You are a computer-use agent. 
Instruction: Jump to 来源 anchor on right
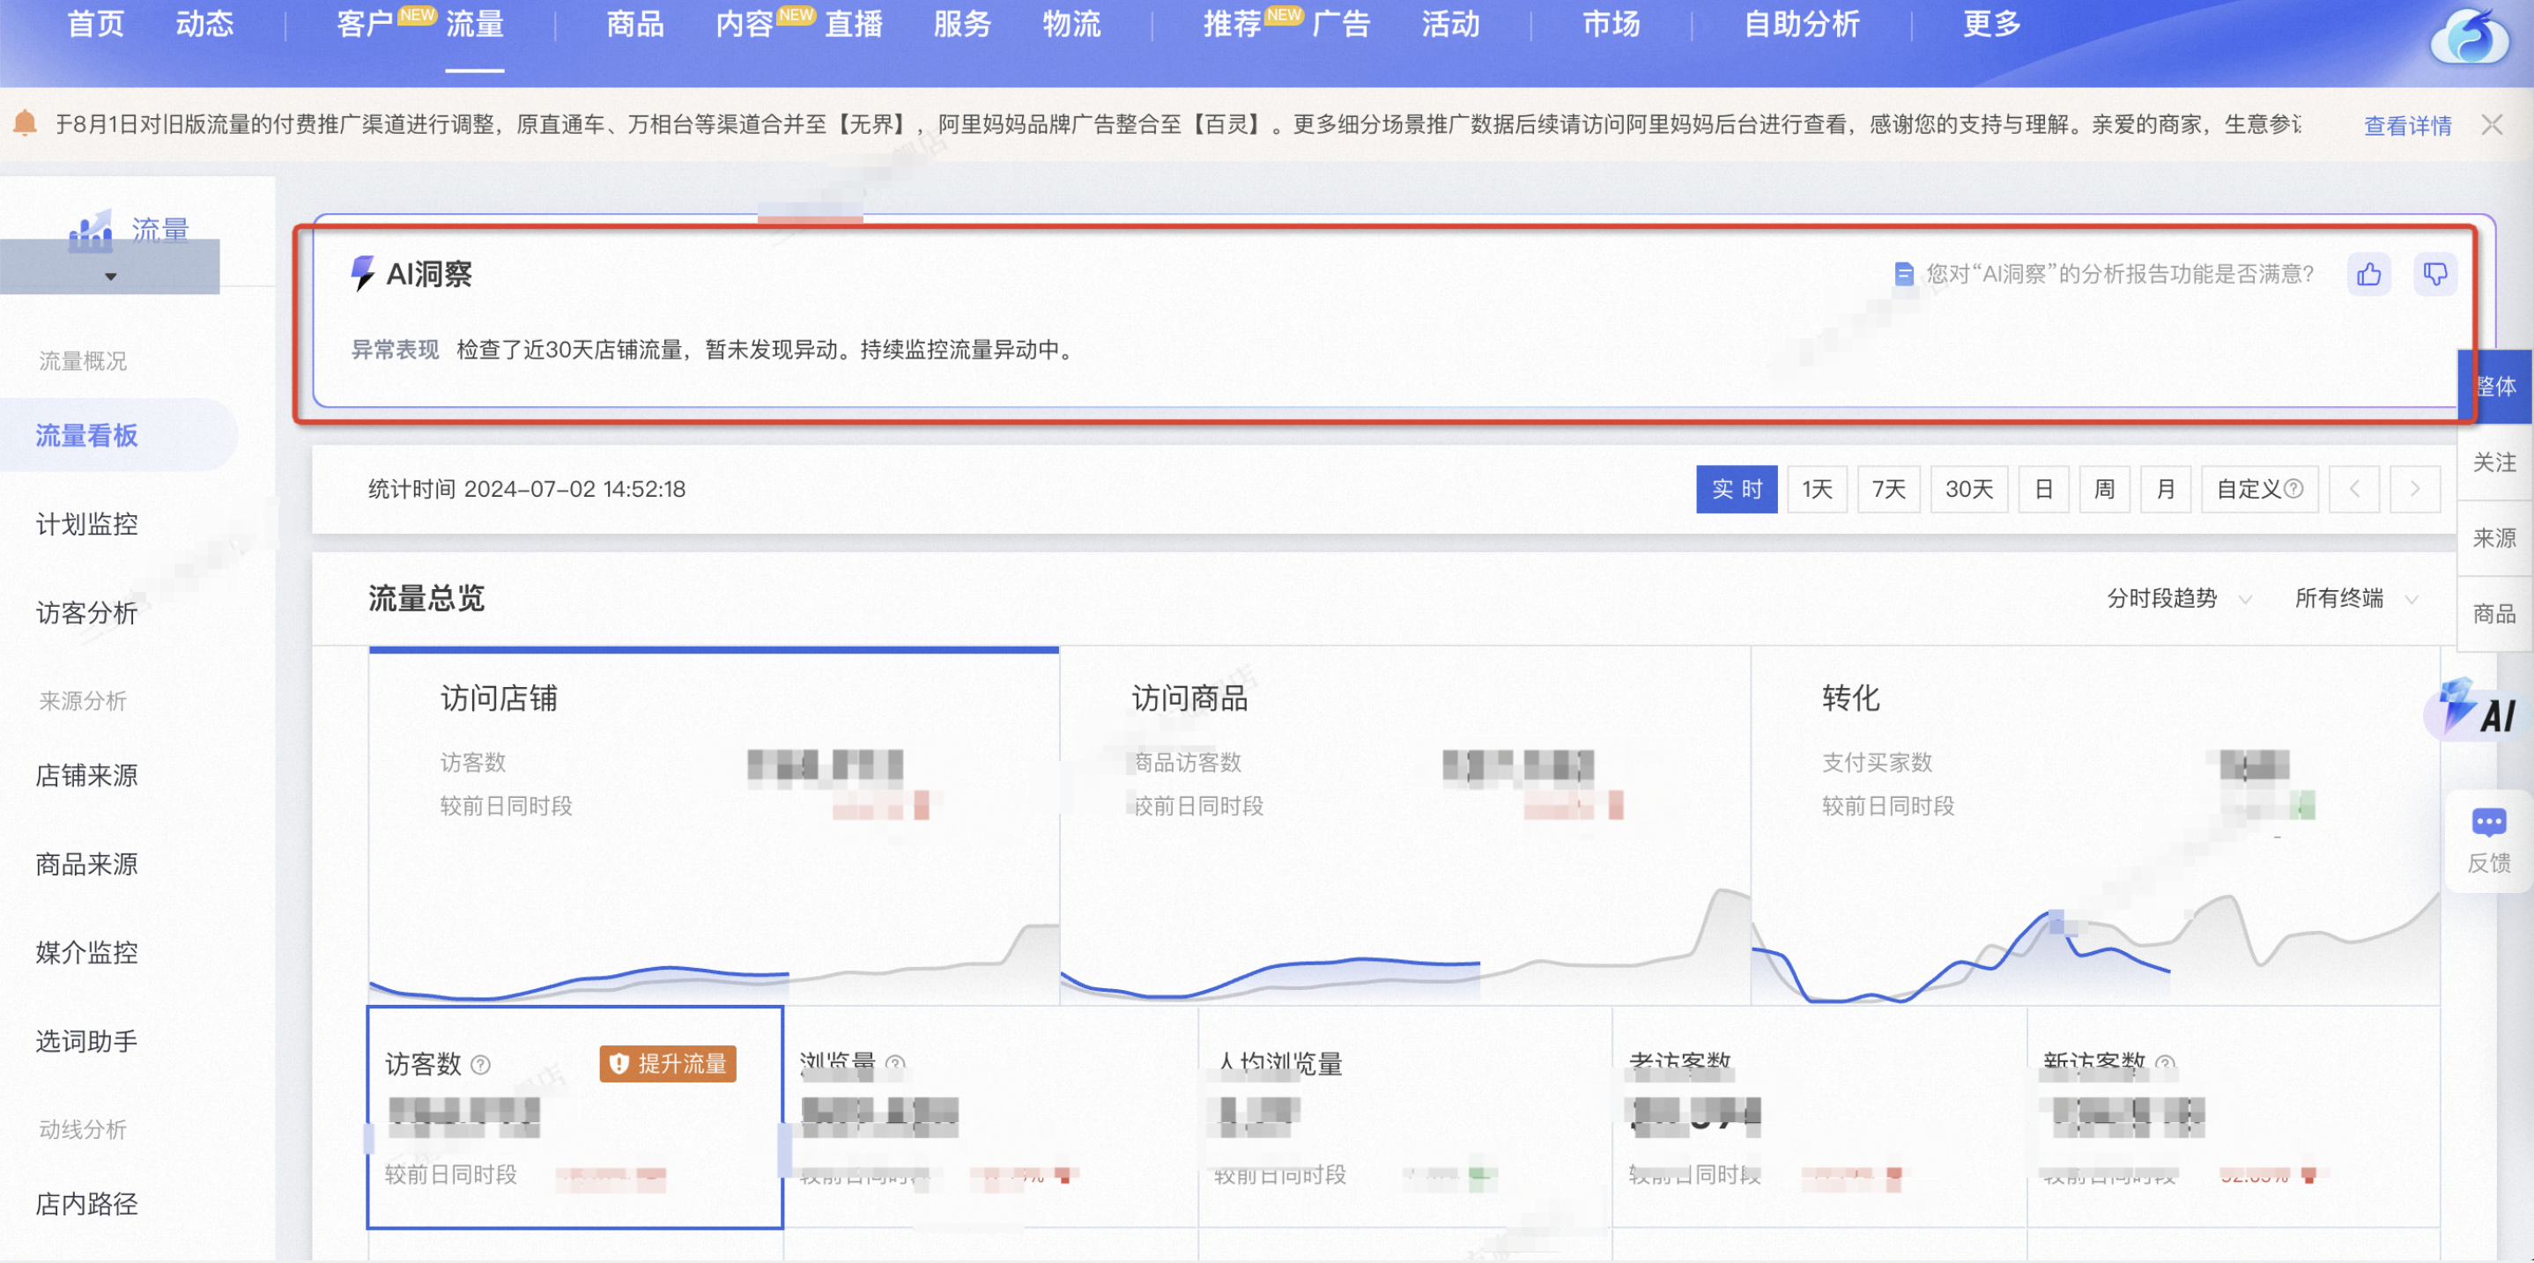(x=2495, y=538)
